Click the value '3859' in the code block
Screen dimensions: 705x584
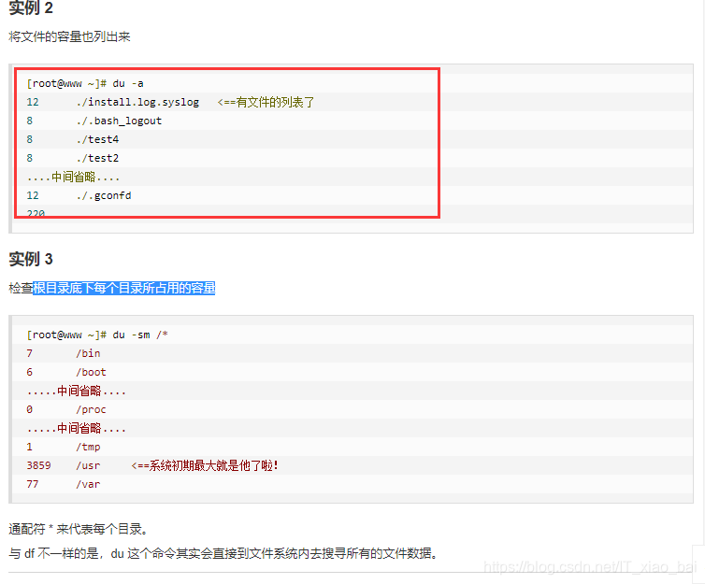38,466
